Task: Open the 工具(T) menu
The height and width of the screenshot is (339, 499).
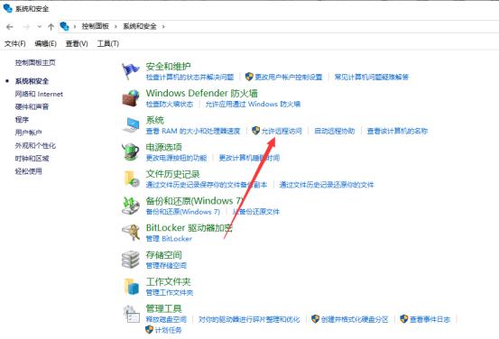Action: click(108, 44)
